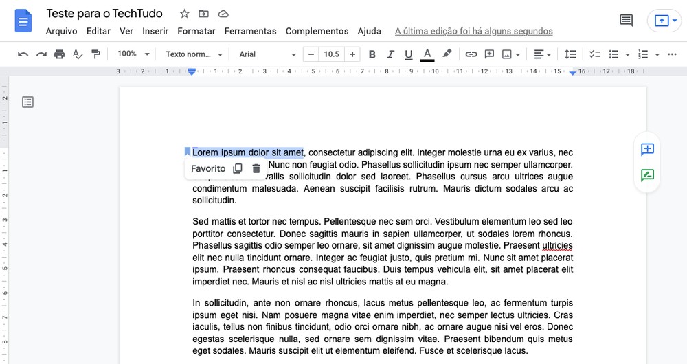
Task: Apply a bulleted list
Action: (x=613, y=54)
